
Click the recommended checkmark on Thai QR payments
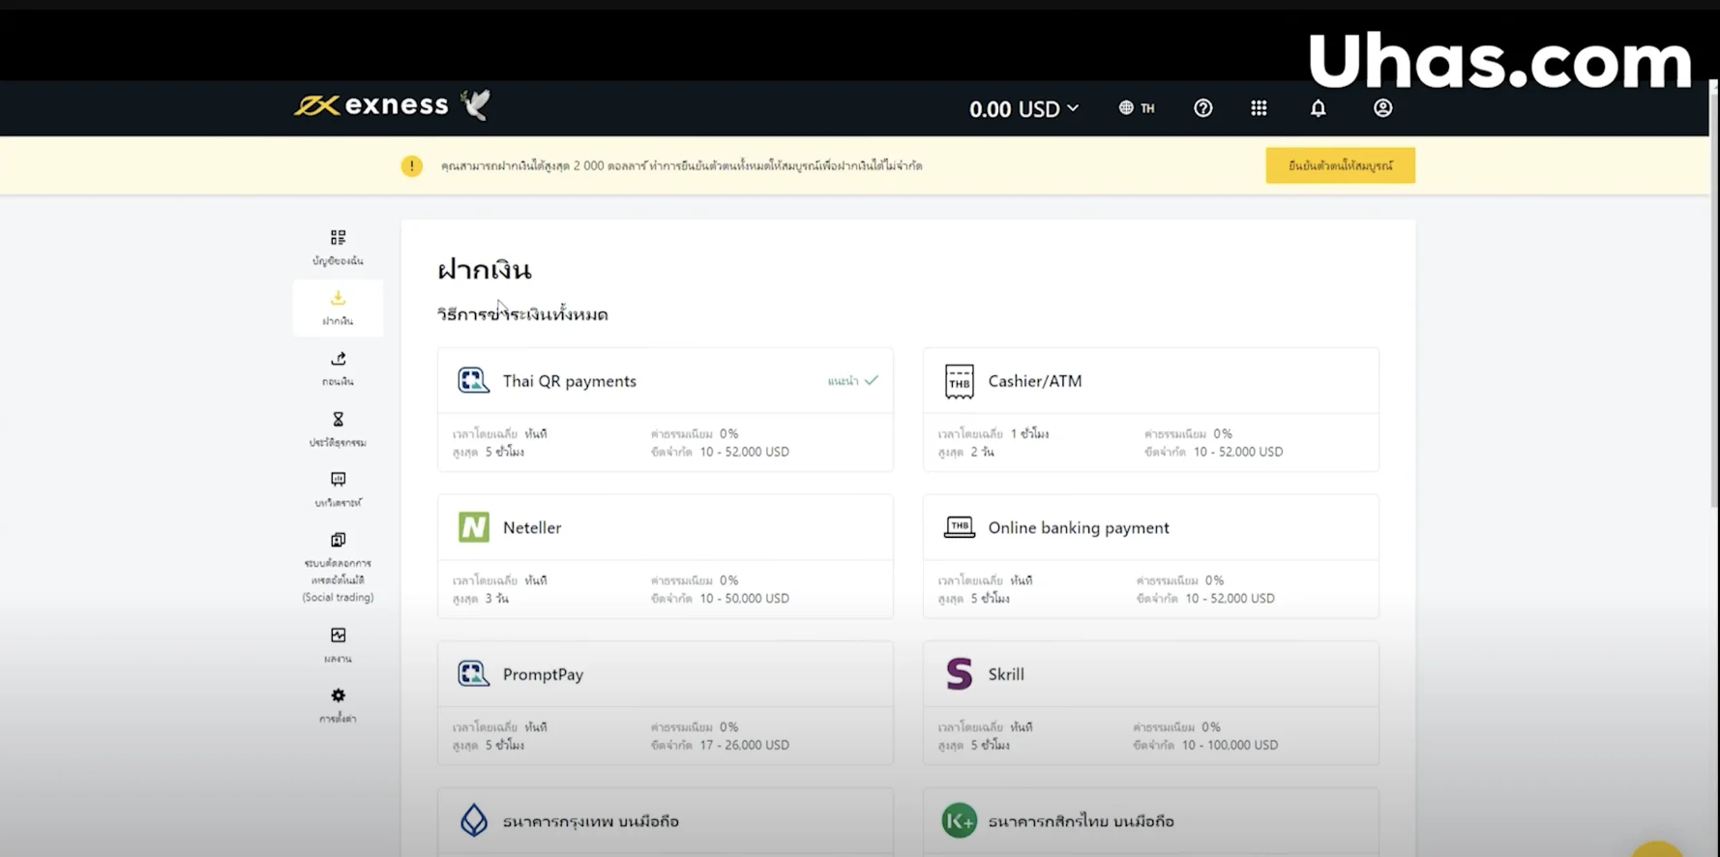click(x=872, y=380)
